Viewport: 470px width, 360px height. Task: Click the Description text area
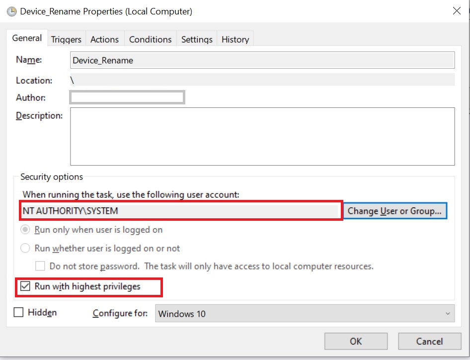tap(262, 137)
